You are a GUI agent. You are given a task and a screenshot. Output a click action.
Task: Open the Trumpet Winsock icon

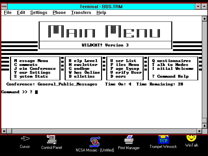[163, 139]
